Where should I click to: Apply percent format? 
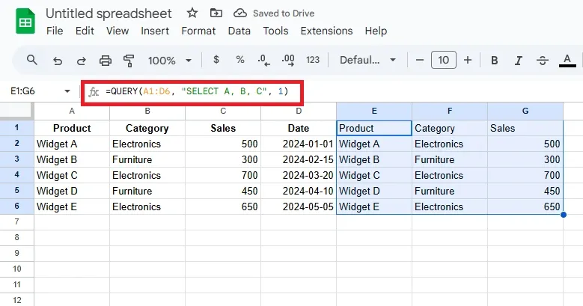click(240, 60)
